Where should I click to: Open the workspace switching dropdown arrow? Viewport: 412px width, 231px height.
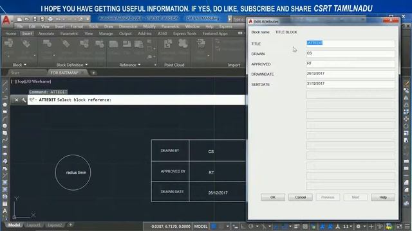point(364,227)
